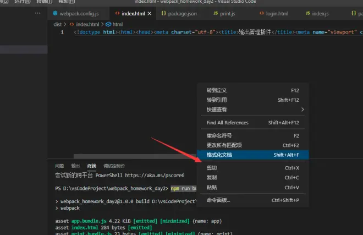Choose 重命名符号 from context menu
Viewport: 363px width, 235px height.
click(253, 135)
